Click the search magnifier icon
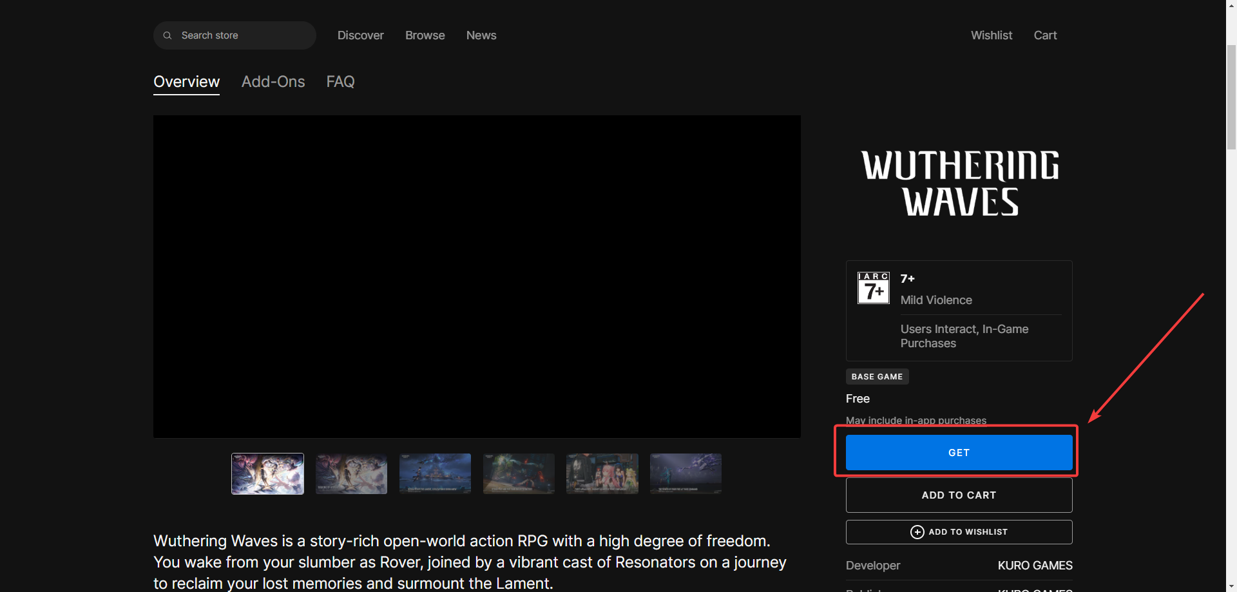 point(168,35)
